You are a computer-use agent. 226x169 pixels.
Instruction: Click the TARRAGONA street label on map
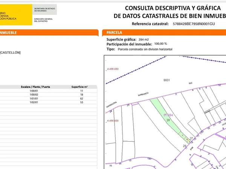point(111,105)
